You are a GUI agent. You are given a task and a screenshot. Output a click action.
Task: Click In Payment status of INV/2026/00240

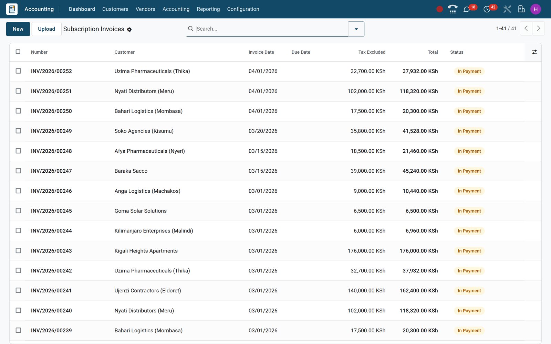point(469,311)
